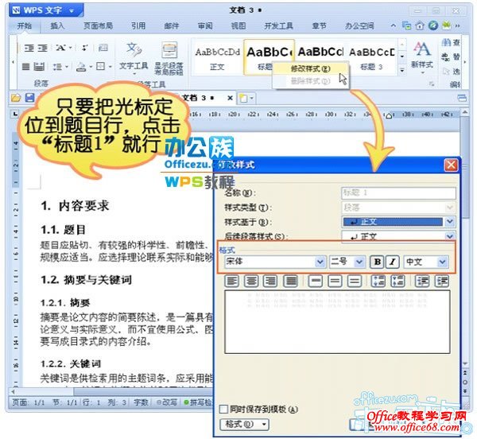Open the 二号 font size dropdown

click(359, 262)
